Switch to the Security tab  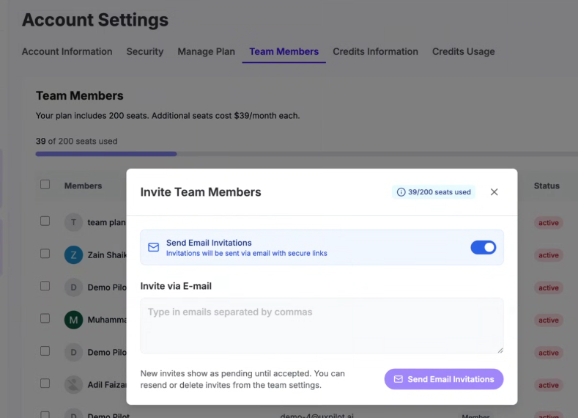click(x=145, y=52)
